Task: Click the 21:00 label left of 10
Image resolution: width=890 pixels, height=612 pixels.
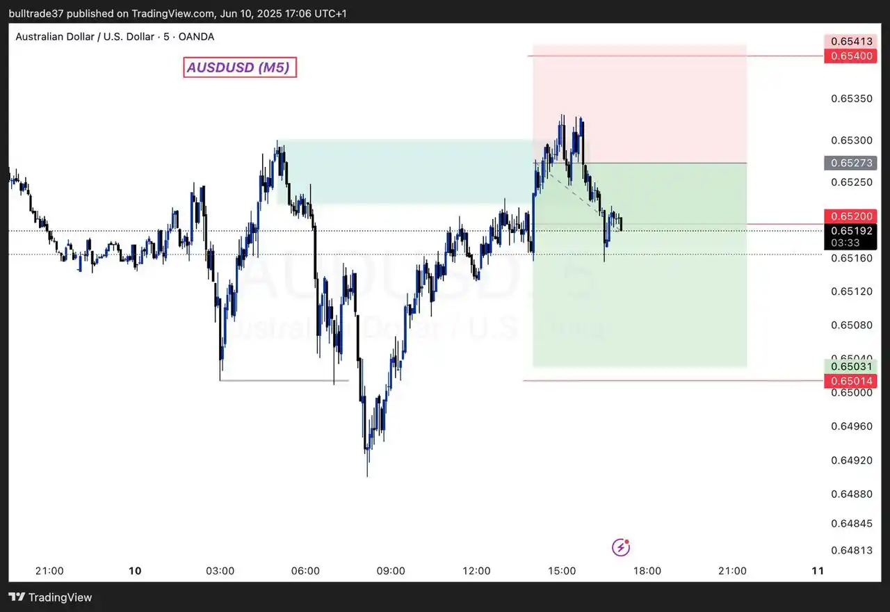Action: click(49, 571)
